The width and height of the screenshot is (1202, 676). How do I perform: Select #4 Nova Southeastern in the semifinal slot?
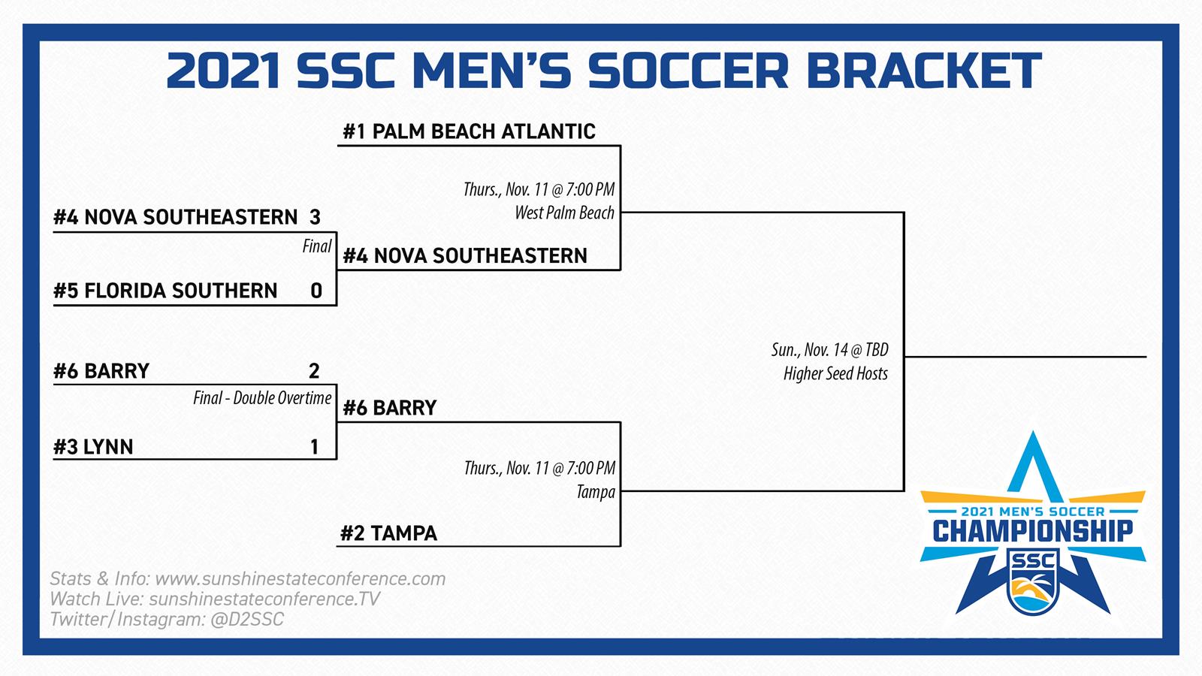[x=465, y=256]
